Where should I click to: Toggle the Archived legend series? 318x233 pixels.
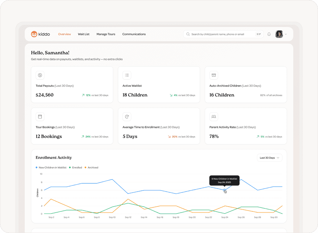click(91, 167)
